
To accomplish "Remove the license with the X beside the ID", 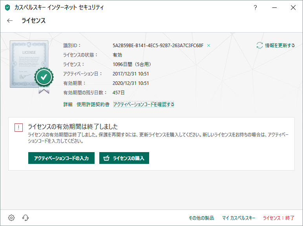I will 209,46.
